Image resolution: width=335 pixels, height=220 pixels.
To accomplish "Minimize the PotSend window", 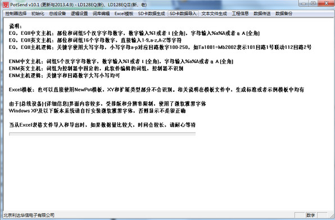I will [x=304, y=3].
